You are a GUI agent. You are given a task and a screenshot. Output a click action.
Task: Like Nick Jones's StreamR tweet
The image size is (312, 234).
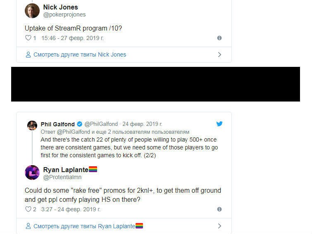tap(28, 38)
